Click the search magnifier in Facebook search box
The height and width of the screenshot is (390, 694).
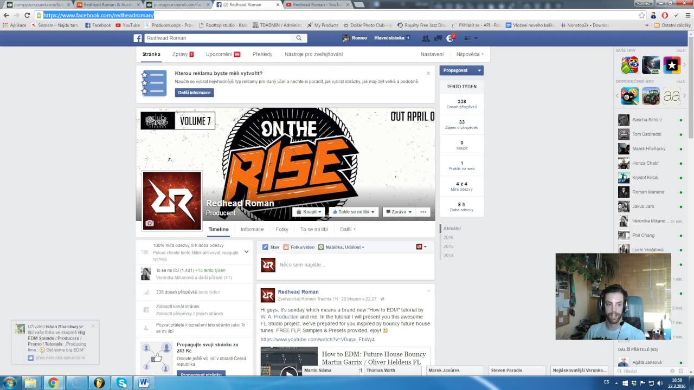pyautogui.click(x=299, y=38)
